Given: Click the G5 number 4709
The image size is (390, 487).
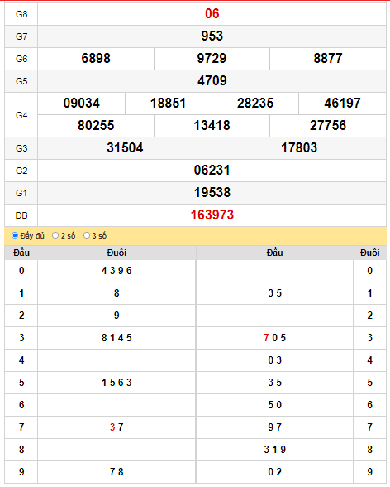Looking at the screenshot, I should 212,81.
